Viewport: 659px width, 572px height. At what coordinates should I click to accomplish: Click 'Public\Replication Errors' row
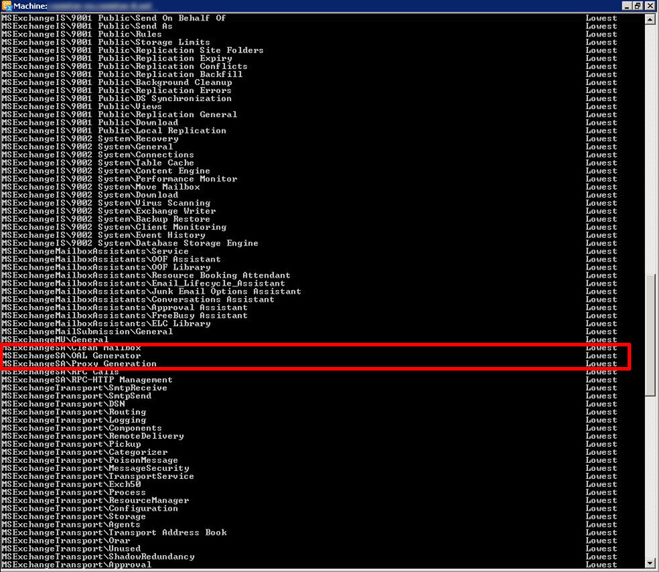309,90
